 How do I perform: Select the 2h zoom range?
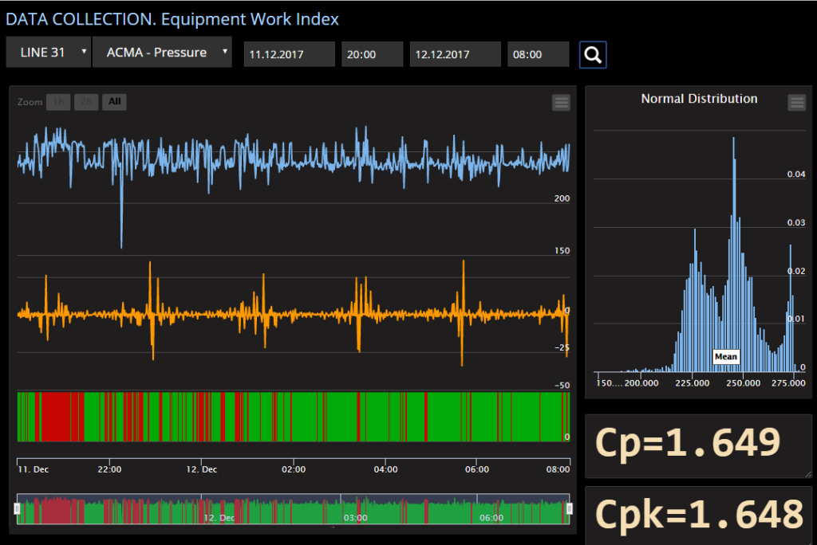(85, 102)
